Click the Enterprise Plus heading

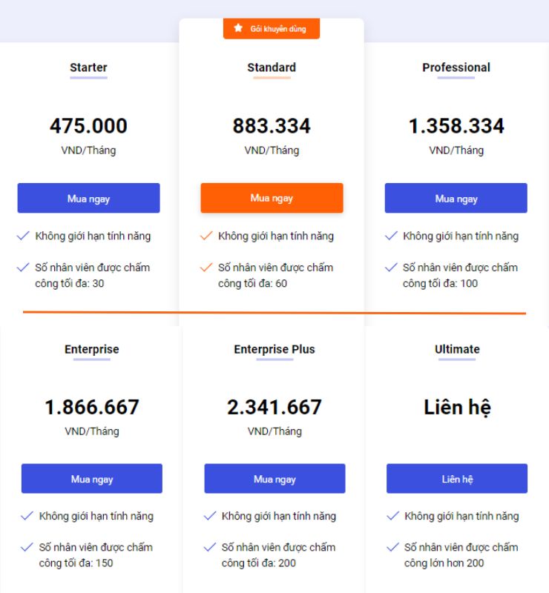(x=274, y=349)
